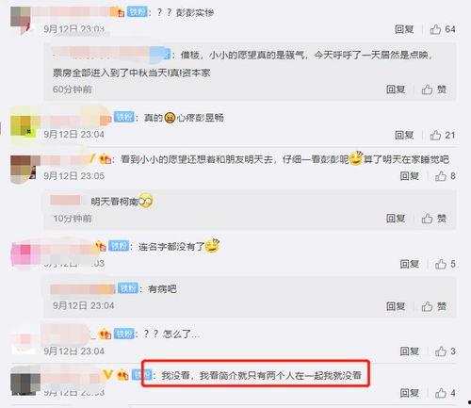This screenshot has height=408, width=471.
Task: Thumbs-up the '？？怎么了' comment
Action: click(x=445, y=351)
